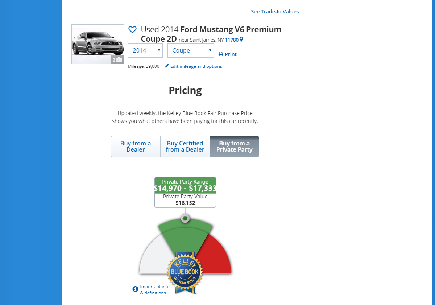The width and height of the screenshot is (435, 305).
Task: Select Buy Certified from a Dealer tab
Action: [x=185, y=147]
